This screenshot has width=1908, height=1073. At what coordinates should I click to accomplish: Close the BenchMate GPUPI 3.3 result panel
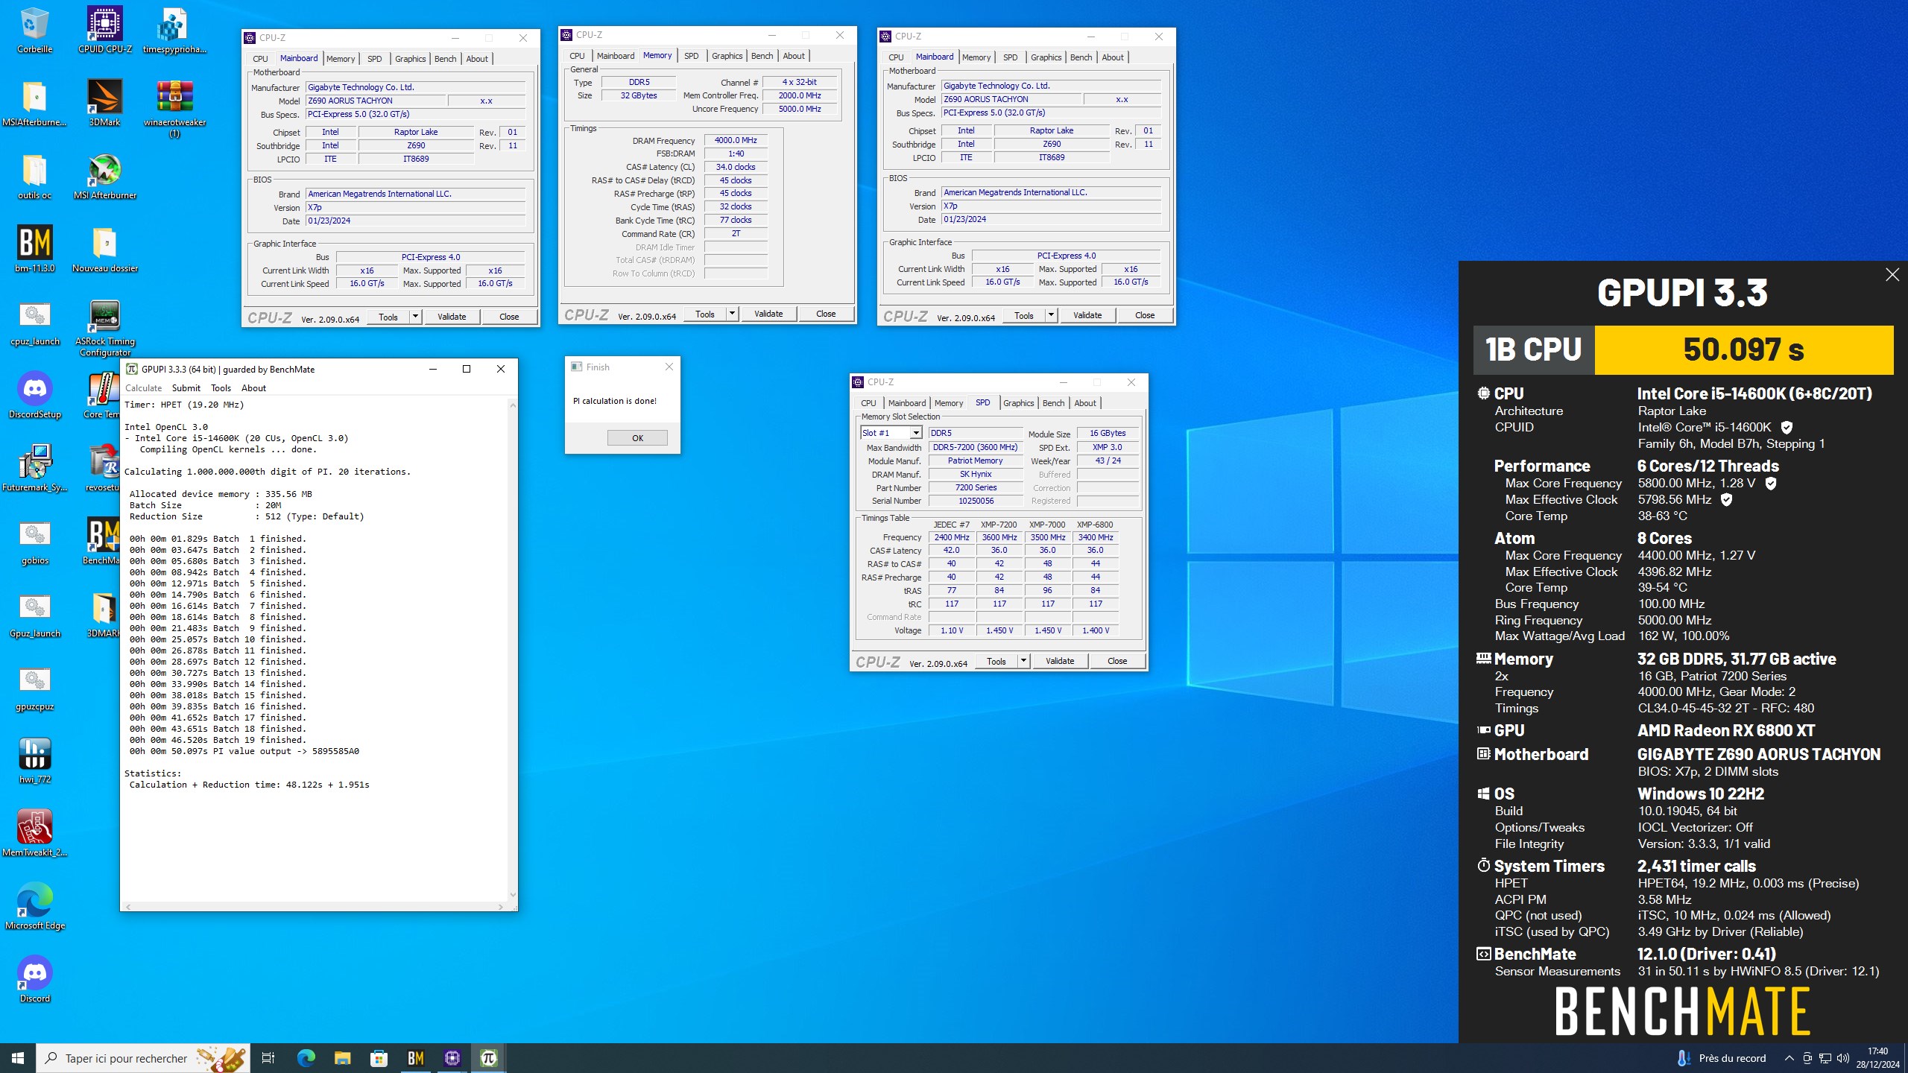(x=1892, y=275)
